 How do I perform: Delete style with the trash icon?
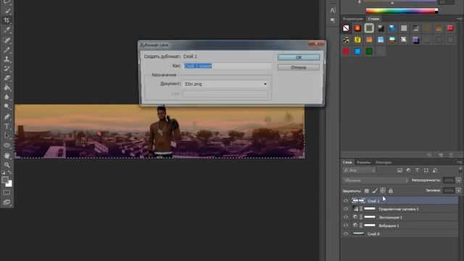tap(451, 155)
